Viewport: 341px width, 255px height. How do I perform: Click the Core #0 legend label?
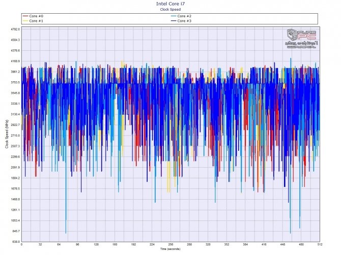point(36,16)
